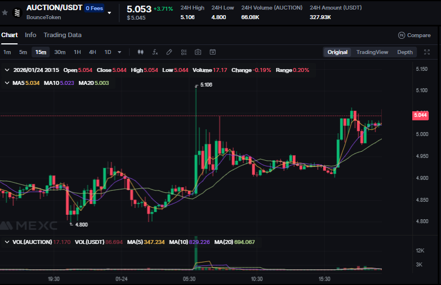Screen dimensions: 441x285
Task: Select the 1m timeframe
Action: [7, 52]
